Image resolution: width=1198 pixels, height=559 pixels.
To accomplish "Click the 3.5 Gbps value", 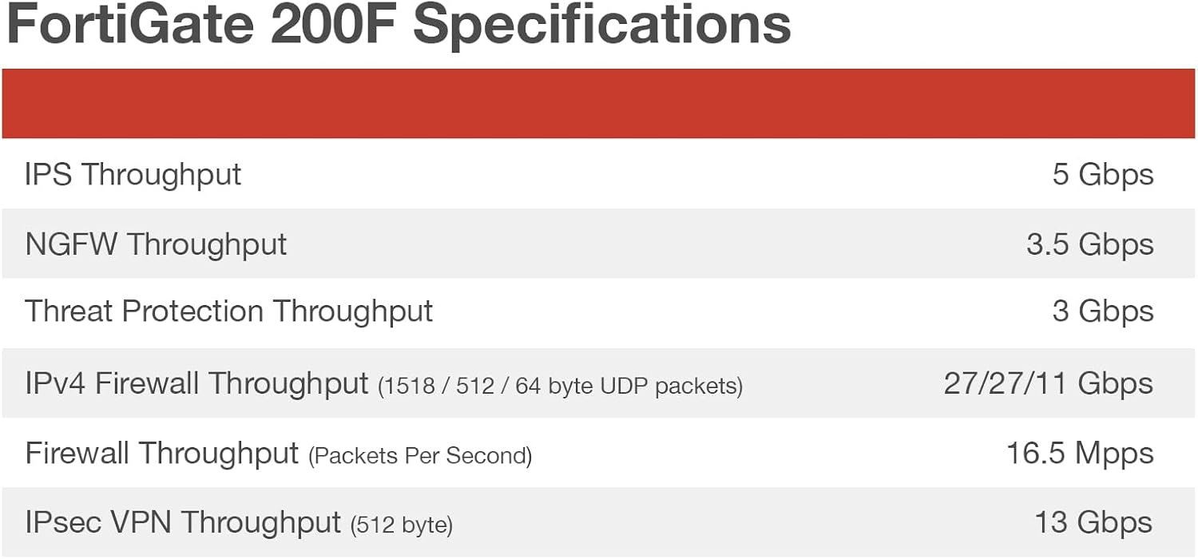I will point(1089,244).
